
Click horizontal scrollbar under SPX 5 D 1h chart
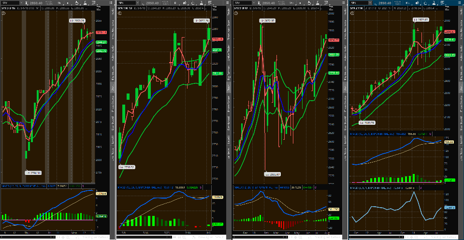coord(28,237)
